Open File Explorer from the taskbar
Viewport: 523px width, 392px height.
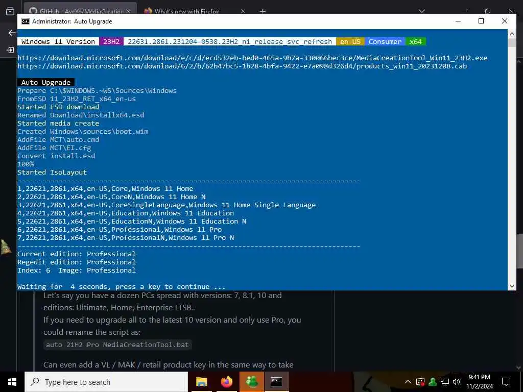point(201,382)
